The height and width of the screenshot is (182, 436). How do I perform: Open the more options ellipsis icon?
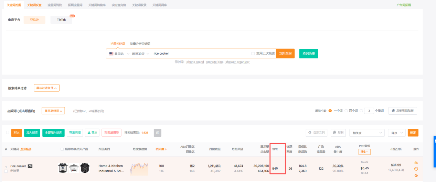(416, 169)
